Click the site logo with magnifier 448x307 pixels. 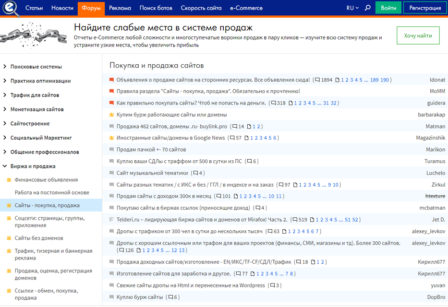11,8
